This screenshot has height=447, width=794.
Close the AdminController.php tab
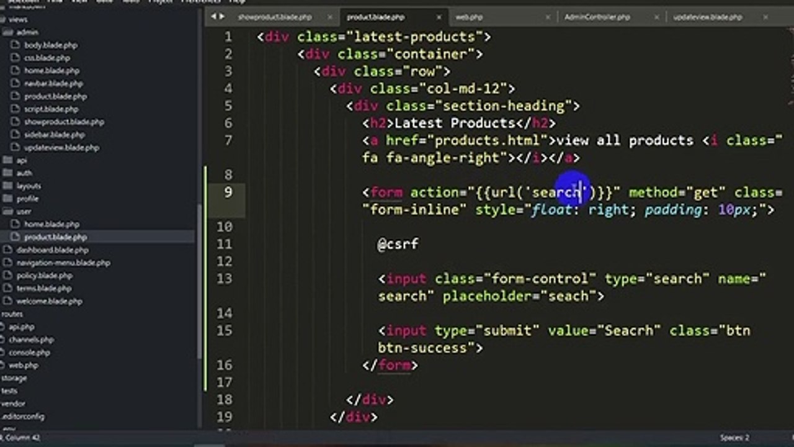pyautogui.click(x=657, y=17)
